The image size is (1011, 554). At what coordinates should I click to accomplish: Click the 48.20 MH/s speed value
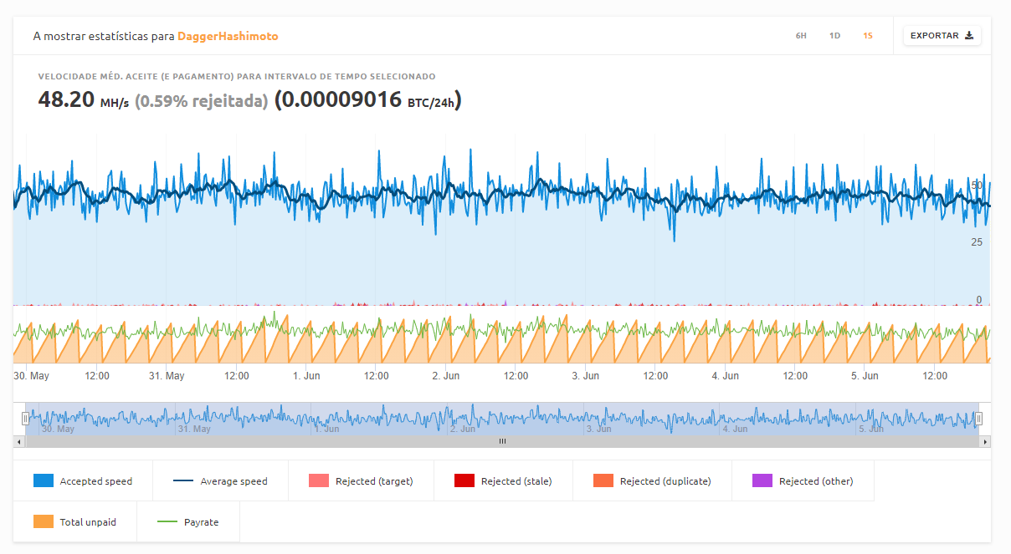click(x=84, y=100)
